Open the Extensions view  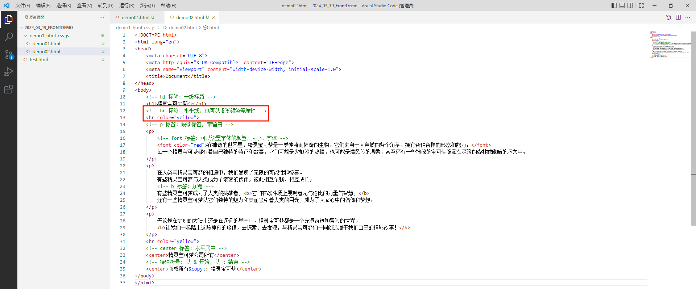[x=9, y=89]
